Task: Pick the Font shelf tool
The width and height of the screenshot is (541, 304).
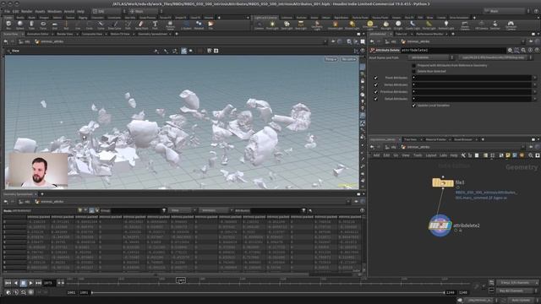Action: coord(155,24)
